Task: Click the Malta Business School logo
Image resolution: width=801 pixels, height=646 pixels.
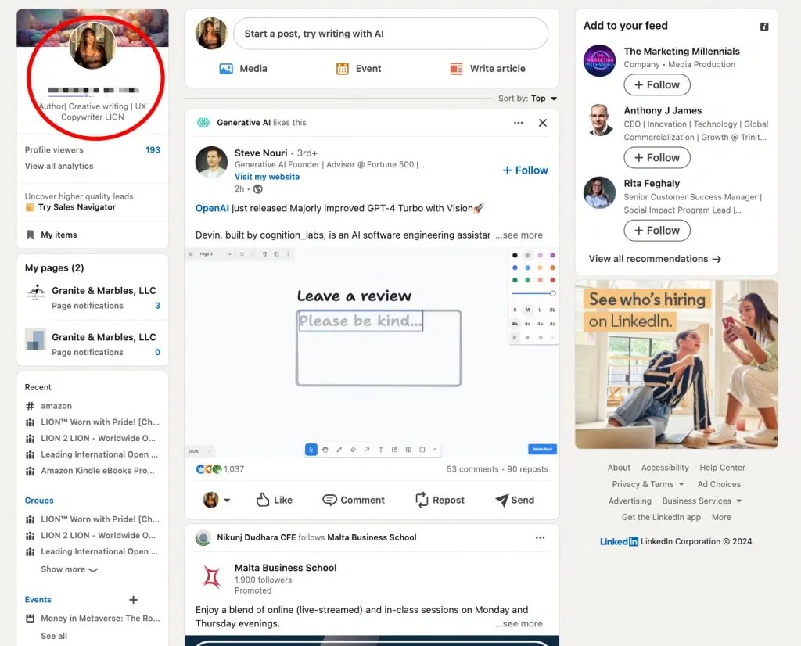Action: pos(211,577)
